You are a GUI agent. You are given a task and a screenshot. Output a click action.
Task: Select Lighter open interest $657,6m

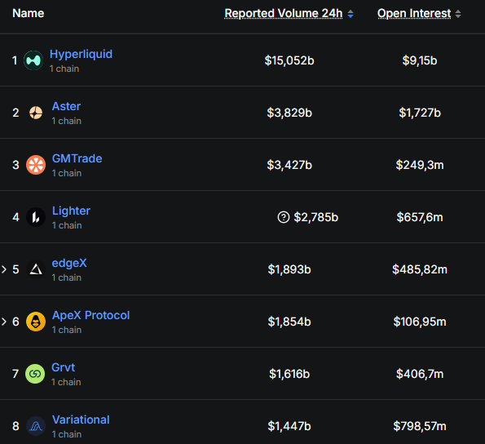pyautogui.click(x=420, y=217)
